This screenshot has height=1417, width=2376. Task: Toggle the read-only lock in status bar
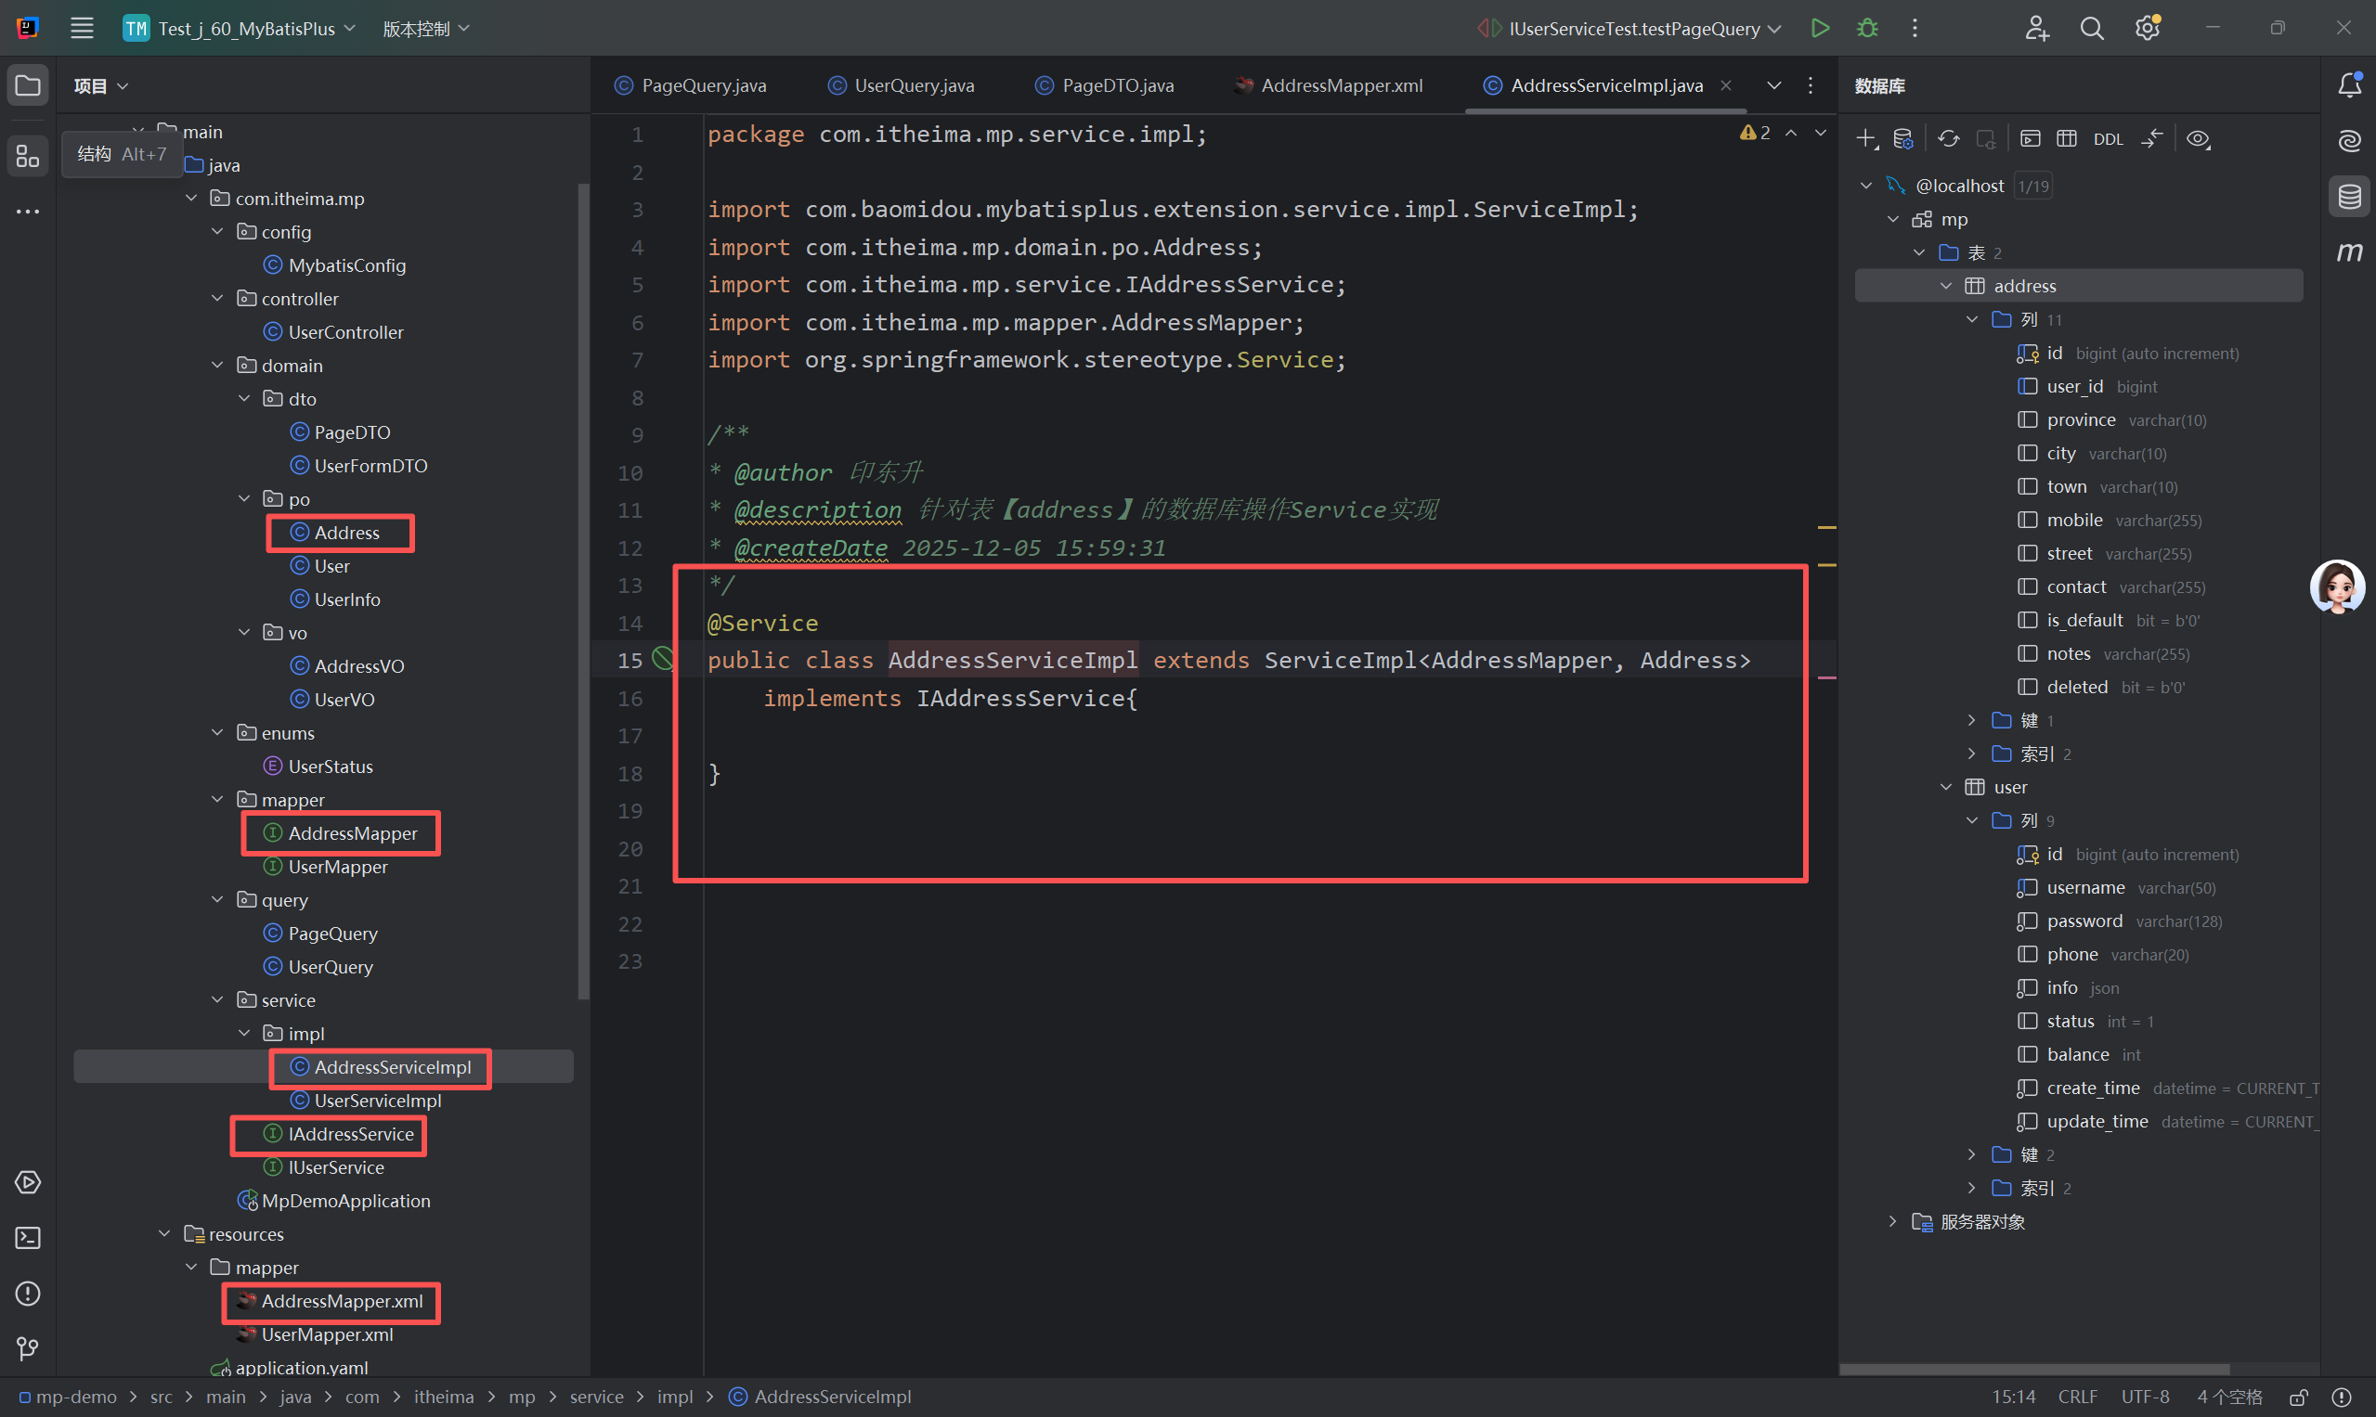coord(2299,1397)
